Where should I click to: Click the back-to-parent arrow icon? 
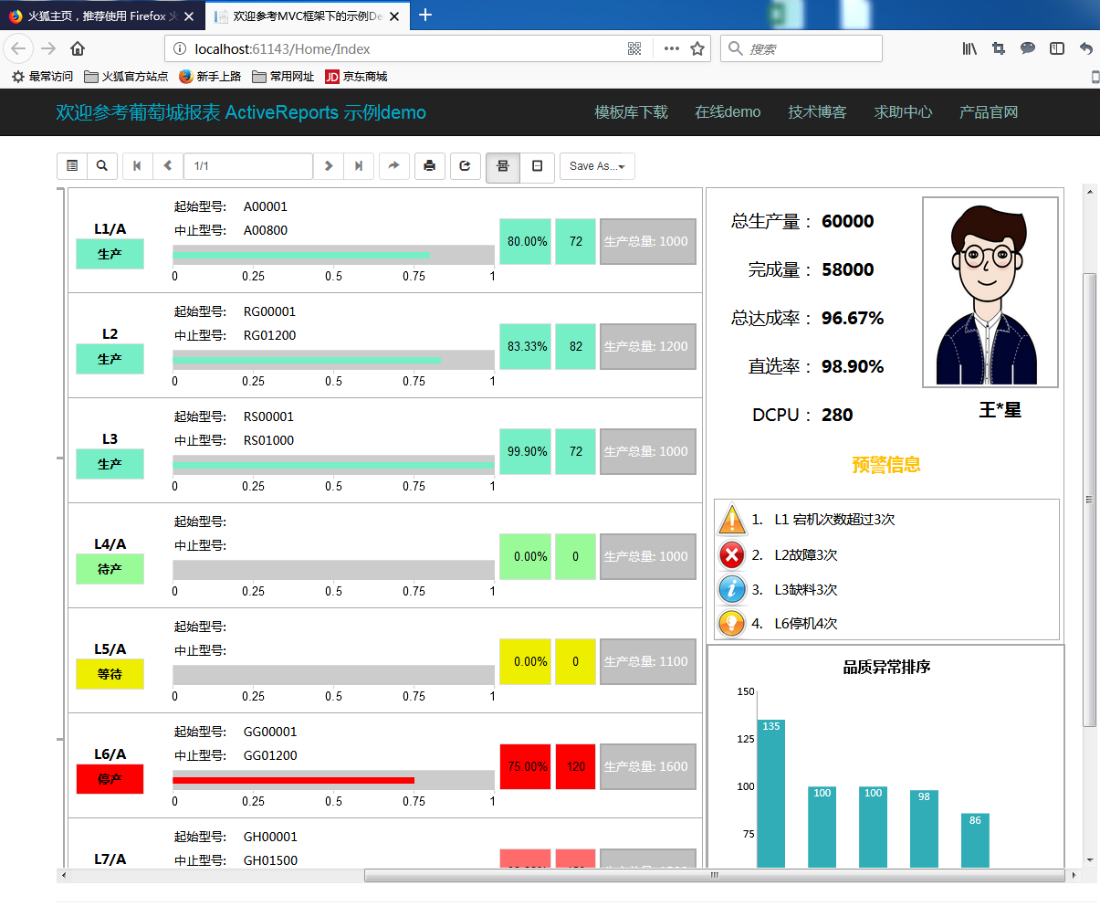(x=393, y=166)
